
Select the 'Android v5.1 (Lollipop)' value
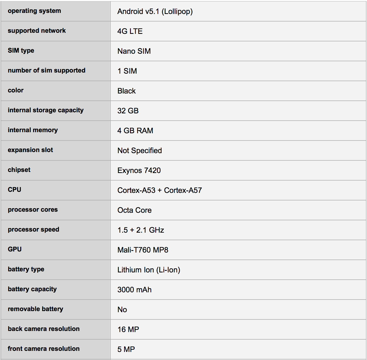click(155, 11)
